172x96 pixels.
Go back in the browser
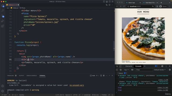click(x=117, y=6)
